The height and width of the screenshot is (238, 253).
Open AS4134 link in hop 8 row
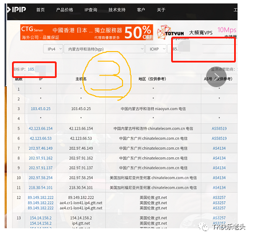[x=219, y=158]
